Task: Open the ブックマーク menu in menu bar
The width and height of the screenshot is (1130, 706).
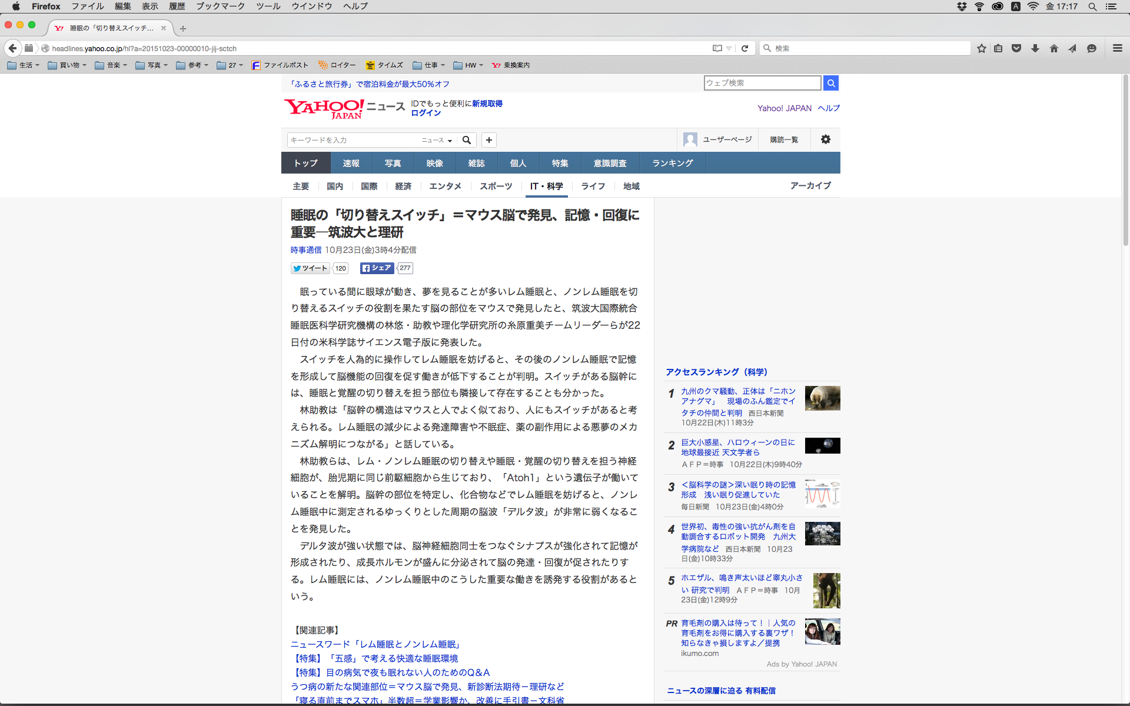Action: pyautogui.click(x=220, y=6)
